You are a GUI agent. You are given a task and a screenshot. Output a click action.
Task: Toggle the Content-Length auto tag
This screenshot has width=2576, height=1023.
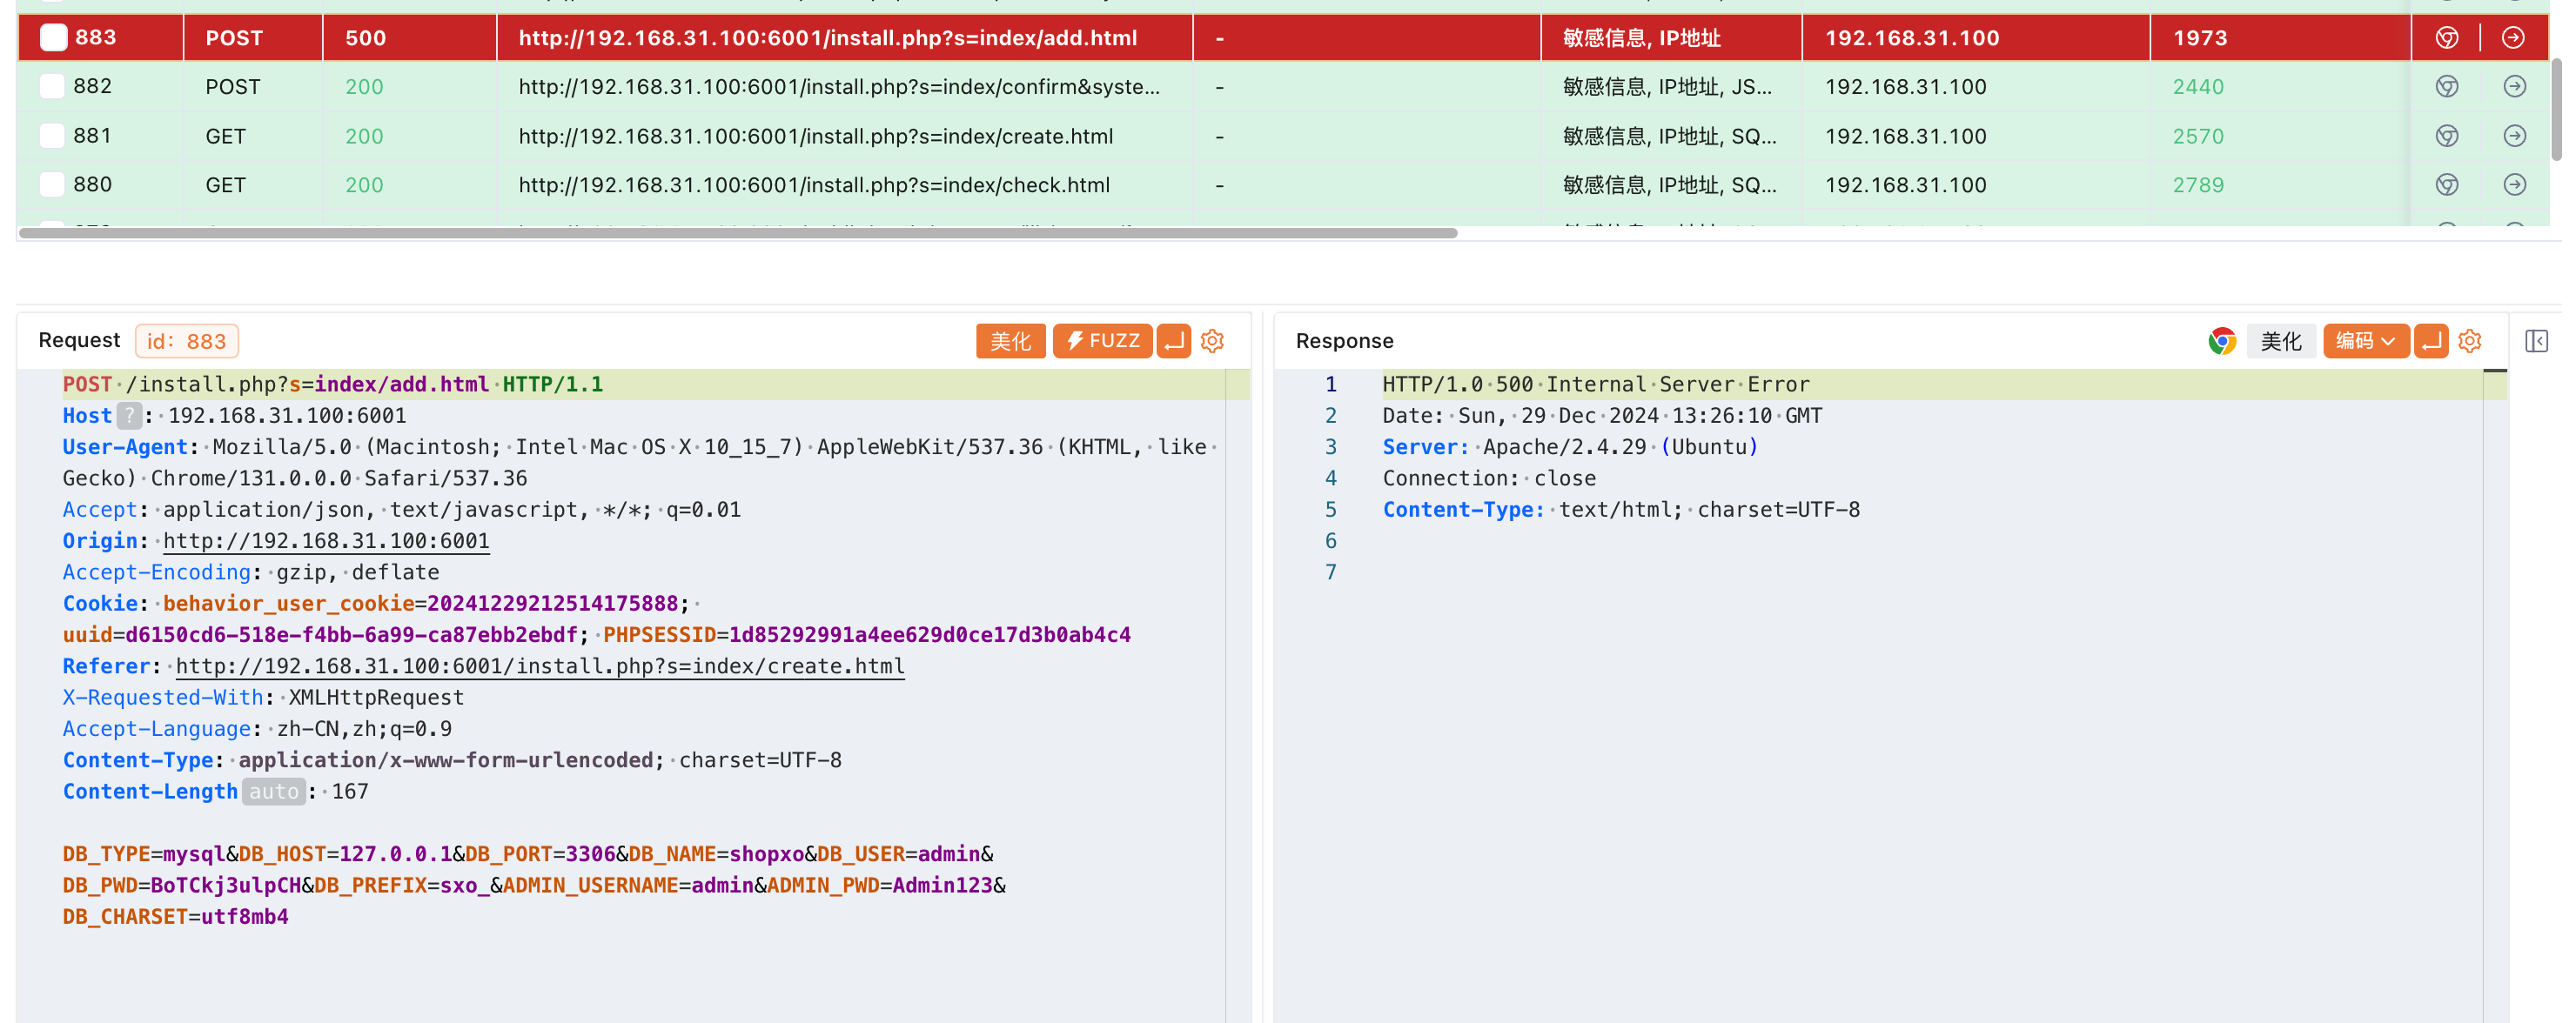point(274,792)
